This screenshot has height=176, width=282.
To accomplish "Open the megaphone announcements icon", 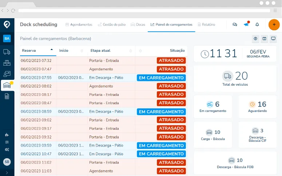I will (x=246, y=24).
